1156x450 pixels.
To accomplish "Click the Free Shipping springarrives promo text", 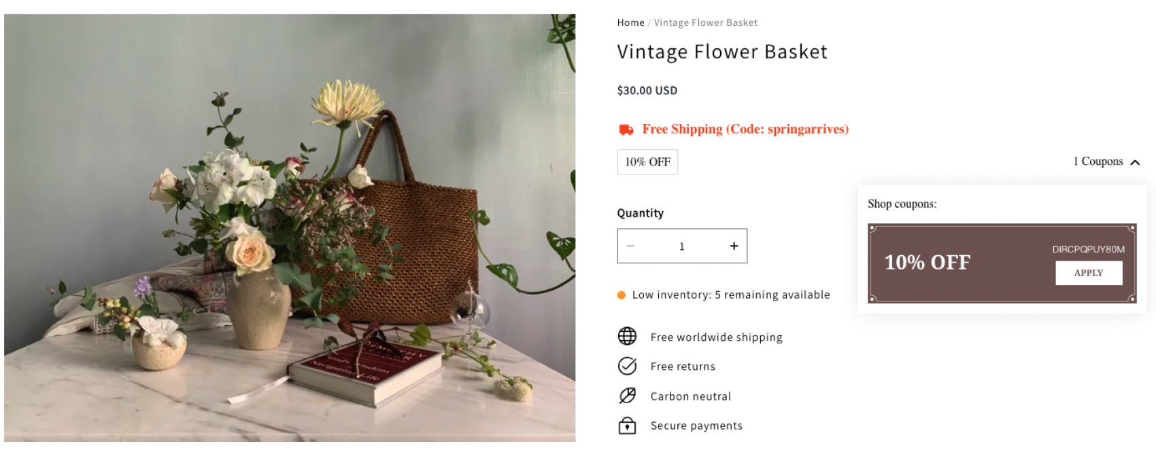I will [745, 130].
